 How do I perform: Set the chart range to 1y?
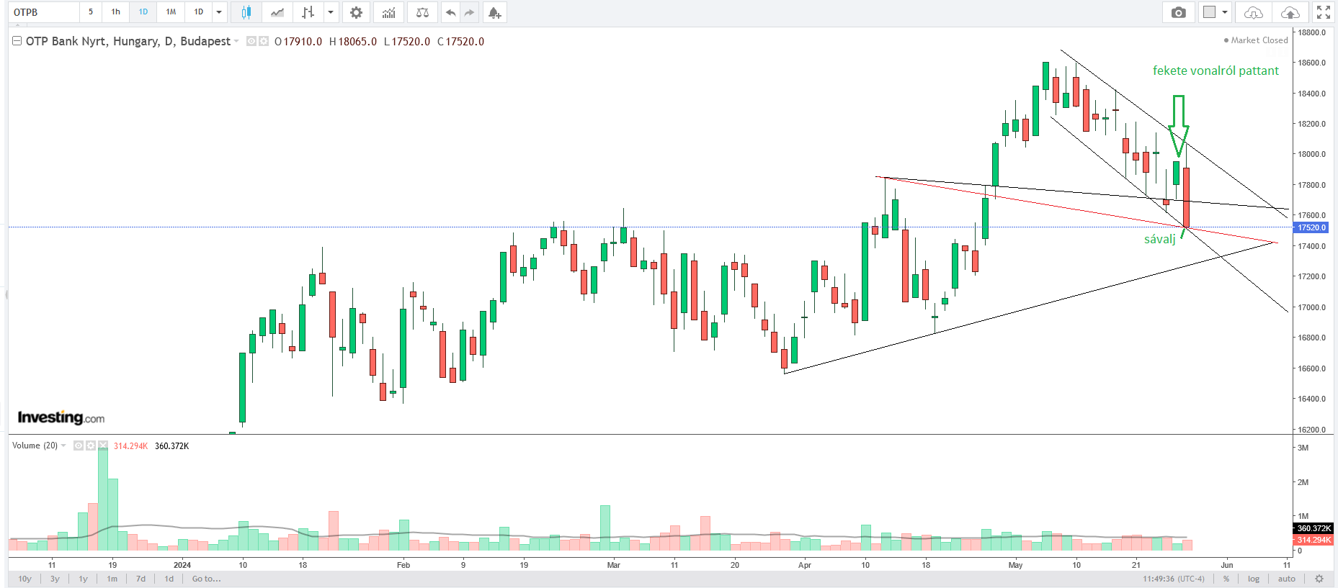[83, 579]
